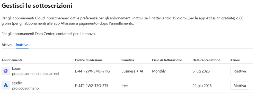Click the Abbonamenti column header

(12, 60)
